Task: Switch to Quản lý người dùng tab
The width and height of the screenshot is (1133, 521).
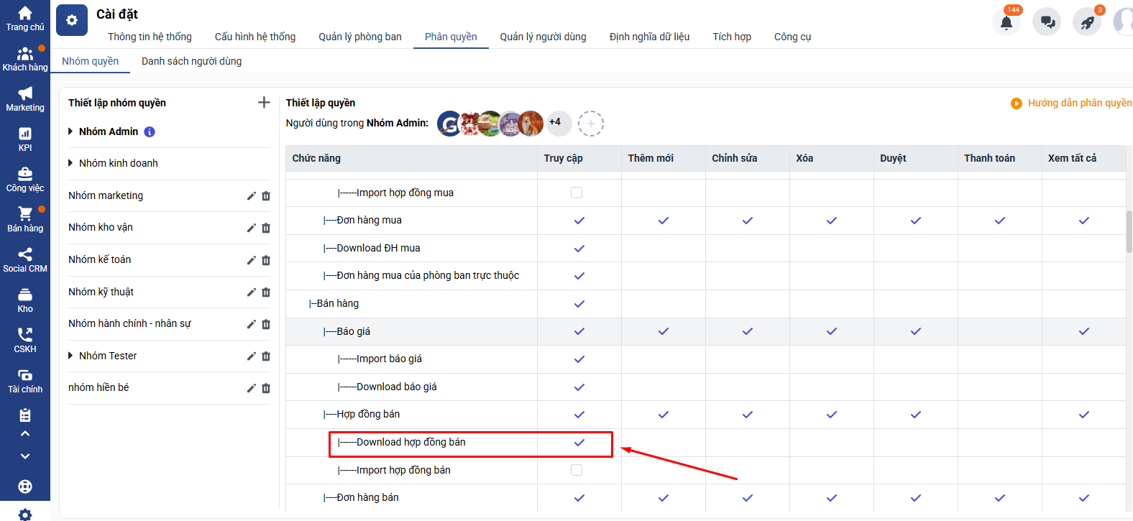Action: tap(543, 37)
